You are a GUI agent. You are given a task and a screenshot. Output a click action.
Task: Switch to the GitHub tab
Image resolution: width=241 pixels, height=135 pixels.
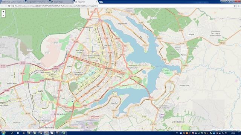14,2
